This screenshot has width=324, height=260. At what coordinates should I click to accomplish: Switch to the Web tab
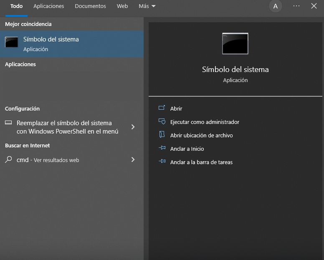coord(122,6)
